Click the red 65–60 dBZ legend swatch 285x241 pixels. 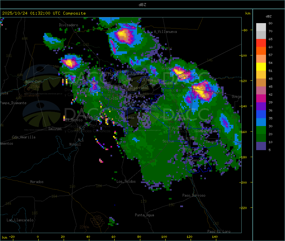(261, 43)
